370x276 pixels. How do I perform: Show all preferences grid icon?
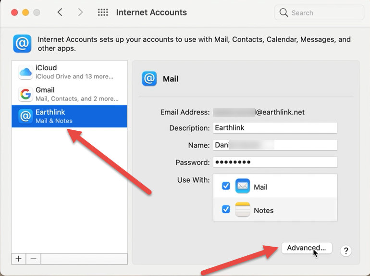[x=103, y=13]
